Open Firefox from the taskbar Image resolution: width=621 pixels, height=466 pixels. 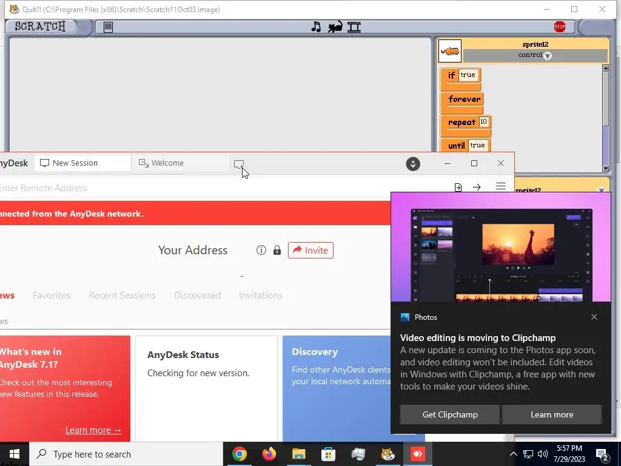pyautogui.click(x=269, y=454)
